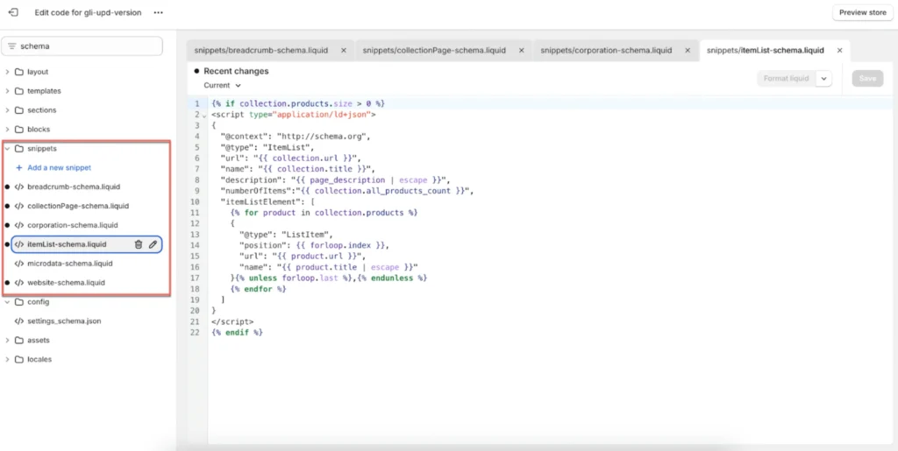Click the code icon beside breadcrumb-schema.liquid
Viewport: 898px width, 451px height.
click(x=19, y=187)
